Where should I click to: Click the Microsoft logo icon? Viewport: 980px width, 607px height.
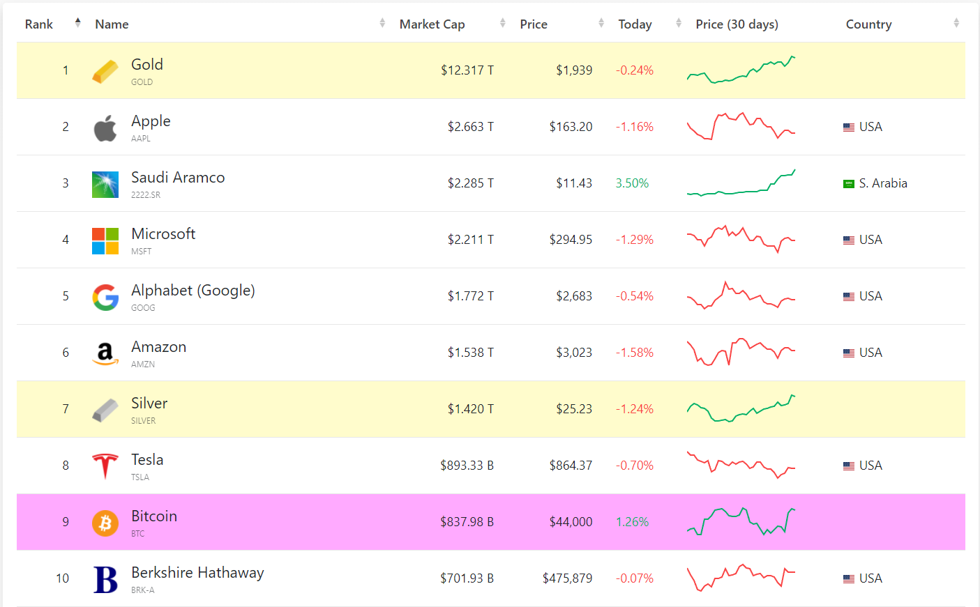(105, 241)
